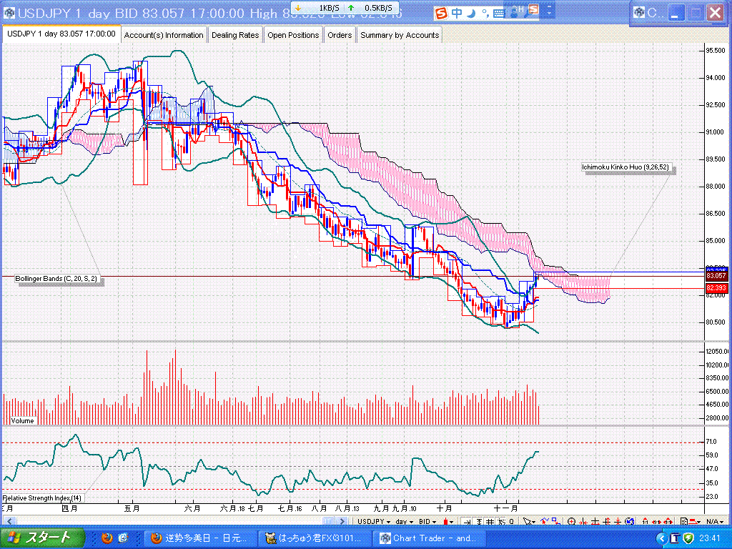
Task: Open the Open Positions tab
Action: (x=293, y=35)
